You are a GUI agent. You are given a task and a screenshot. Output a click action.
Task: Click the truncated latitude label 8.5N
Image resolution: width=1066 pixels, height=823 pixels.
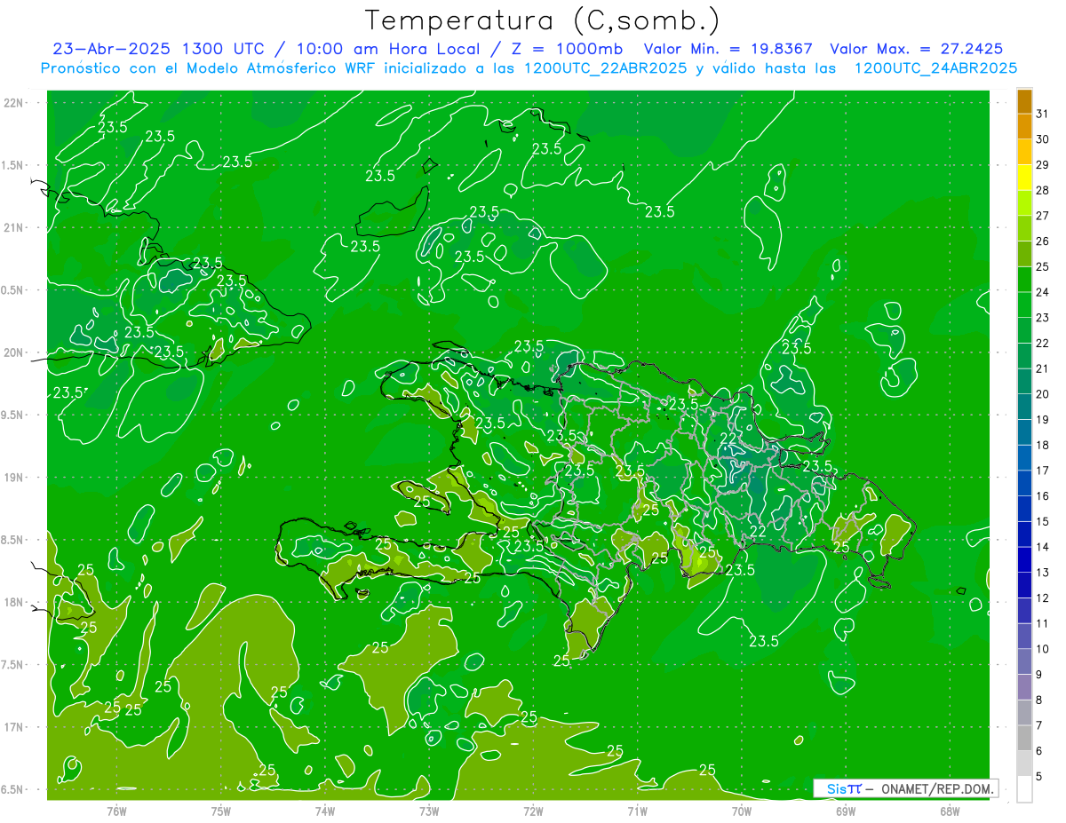click(13, 540)
